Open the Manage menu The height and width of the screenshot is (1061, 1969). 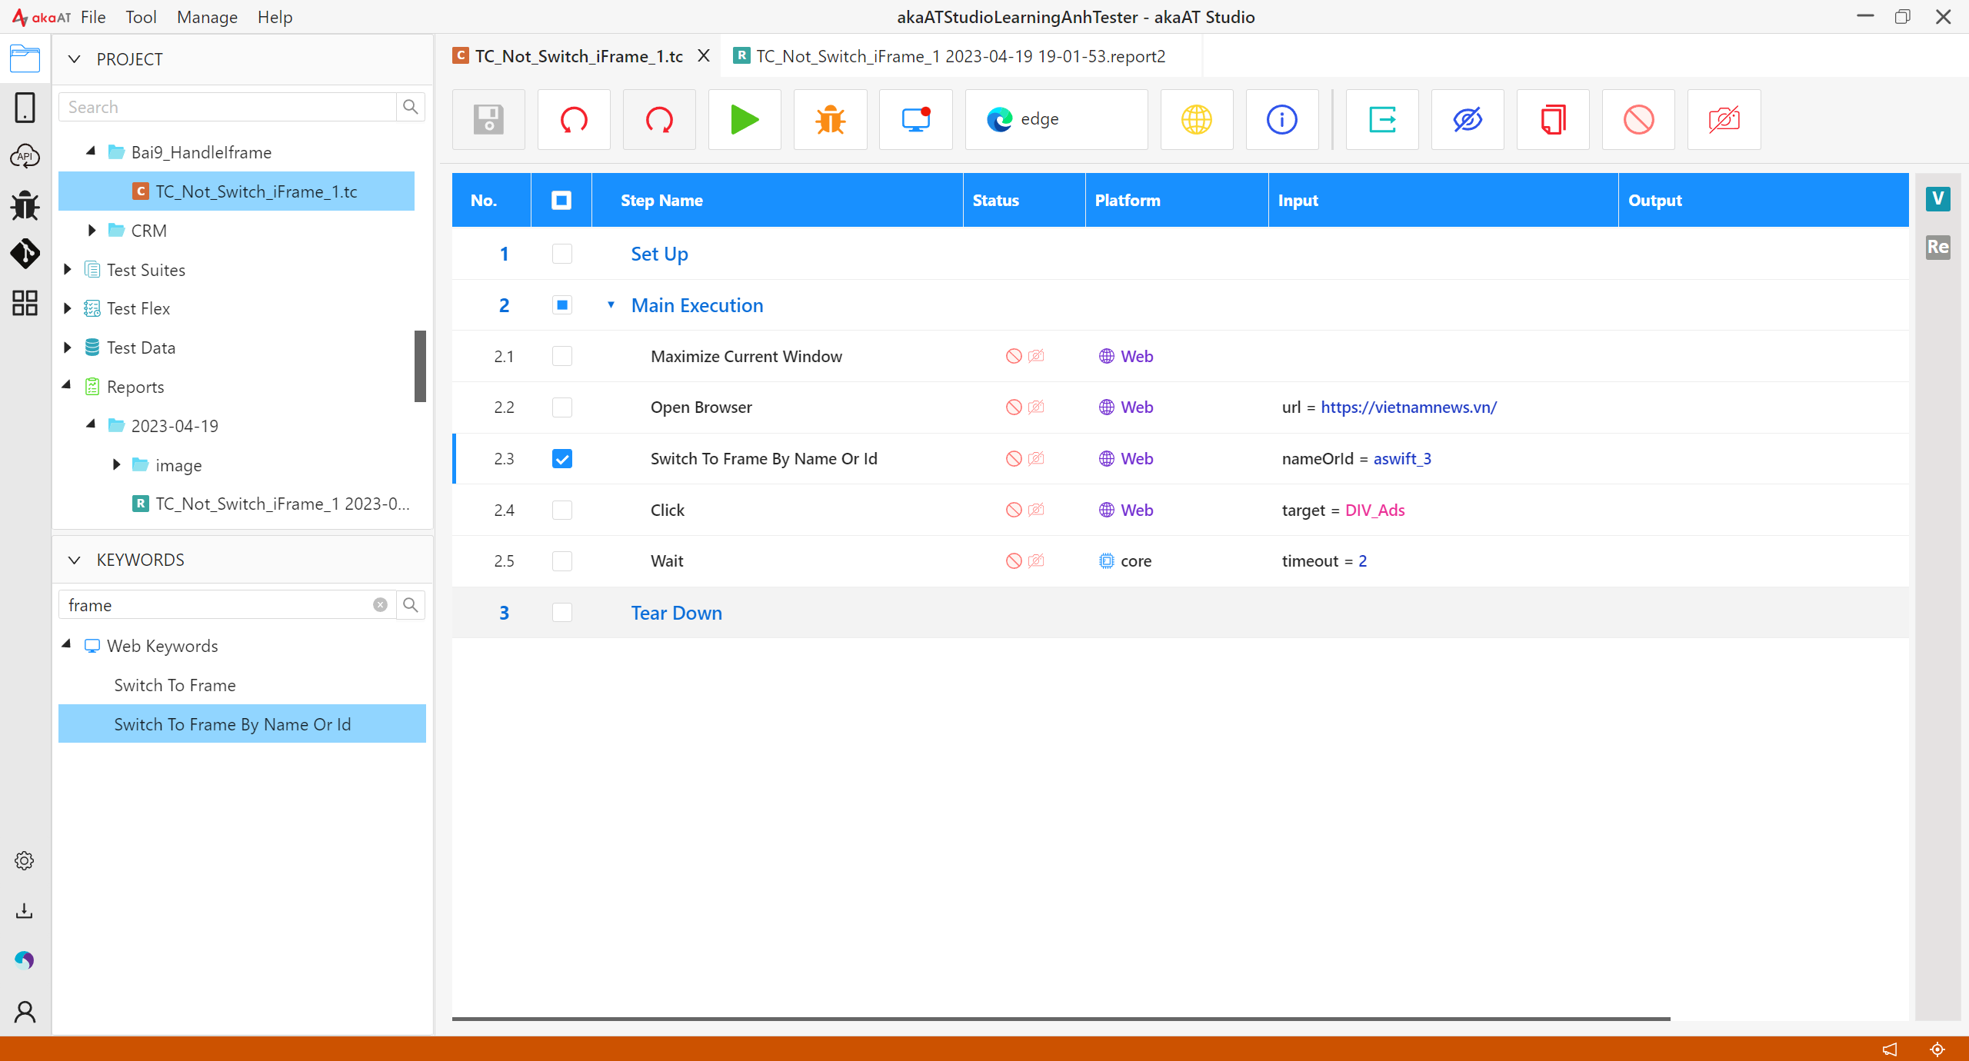207,17
